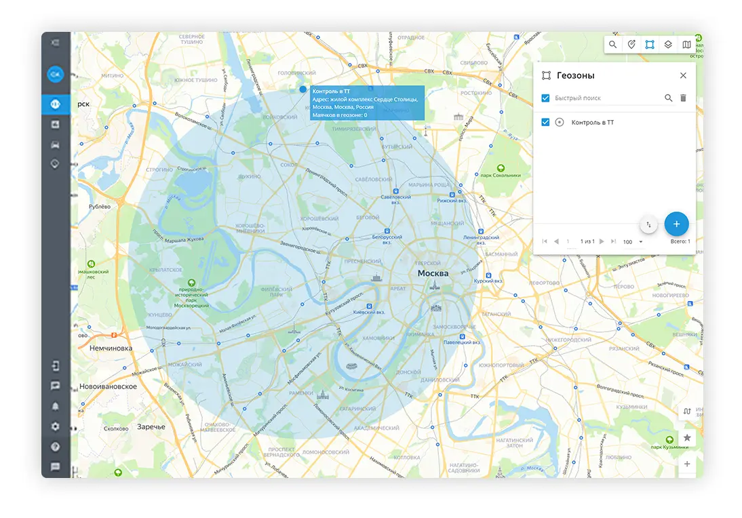The height and width of the screenshot is (518, 742).
Task: Toggle the select-all geozones checkbox
Action: (x=545, y=98)
